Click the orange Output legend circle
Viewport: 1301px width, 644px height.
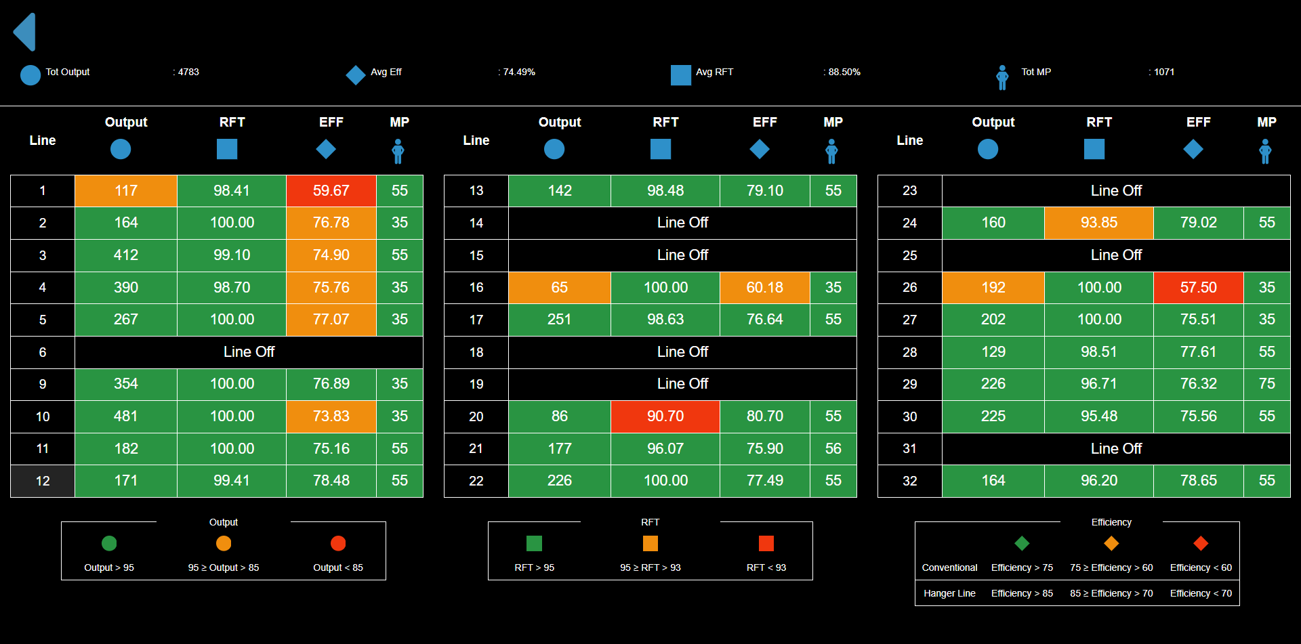click(224, 543)
